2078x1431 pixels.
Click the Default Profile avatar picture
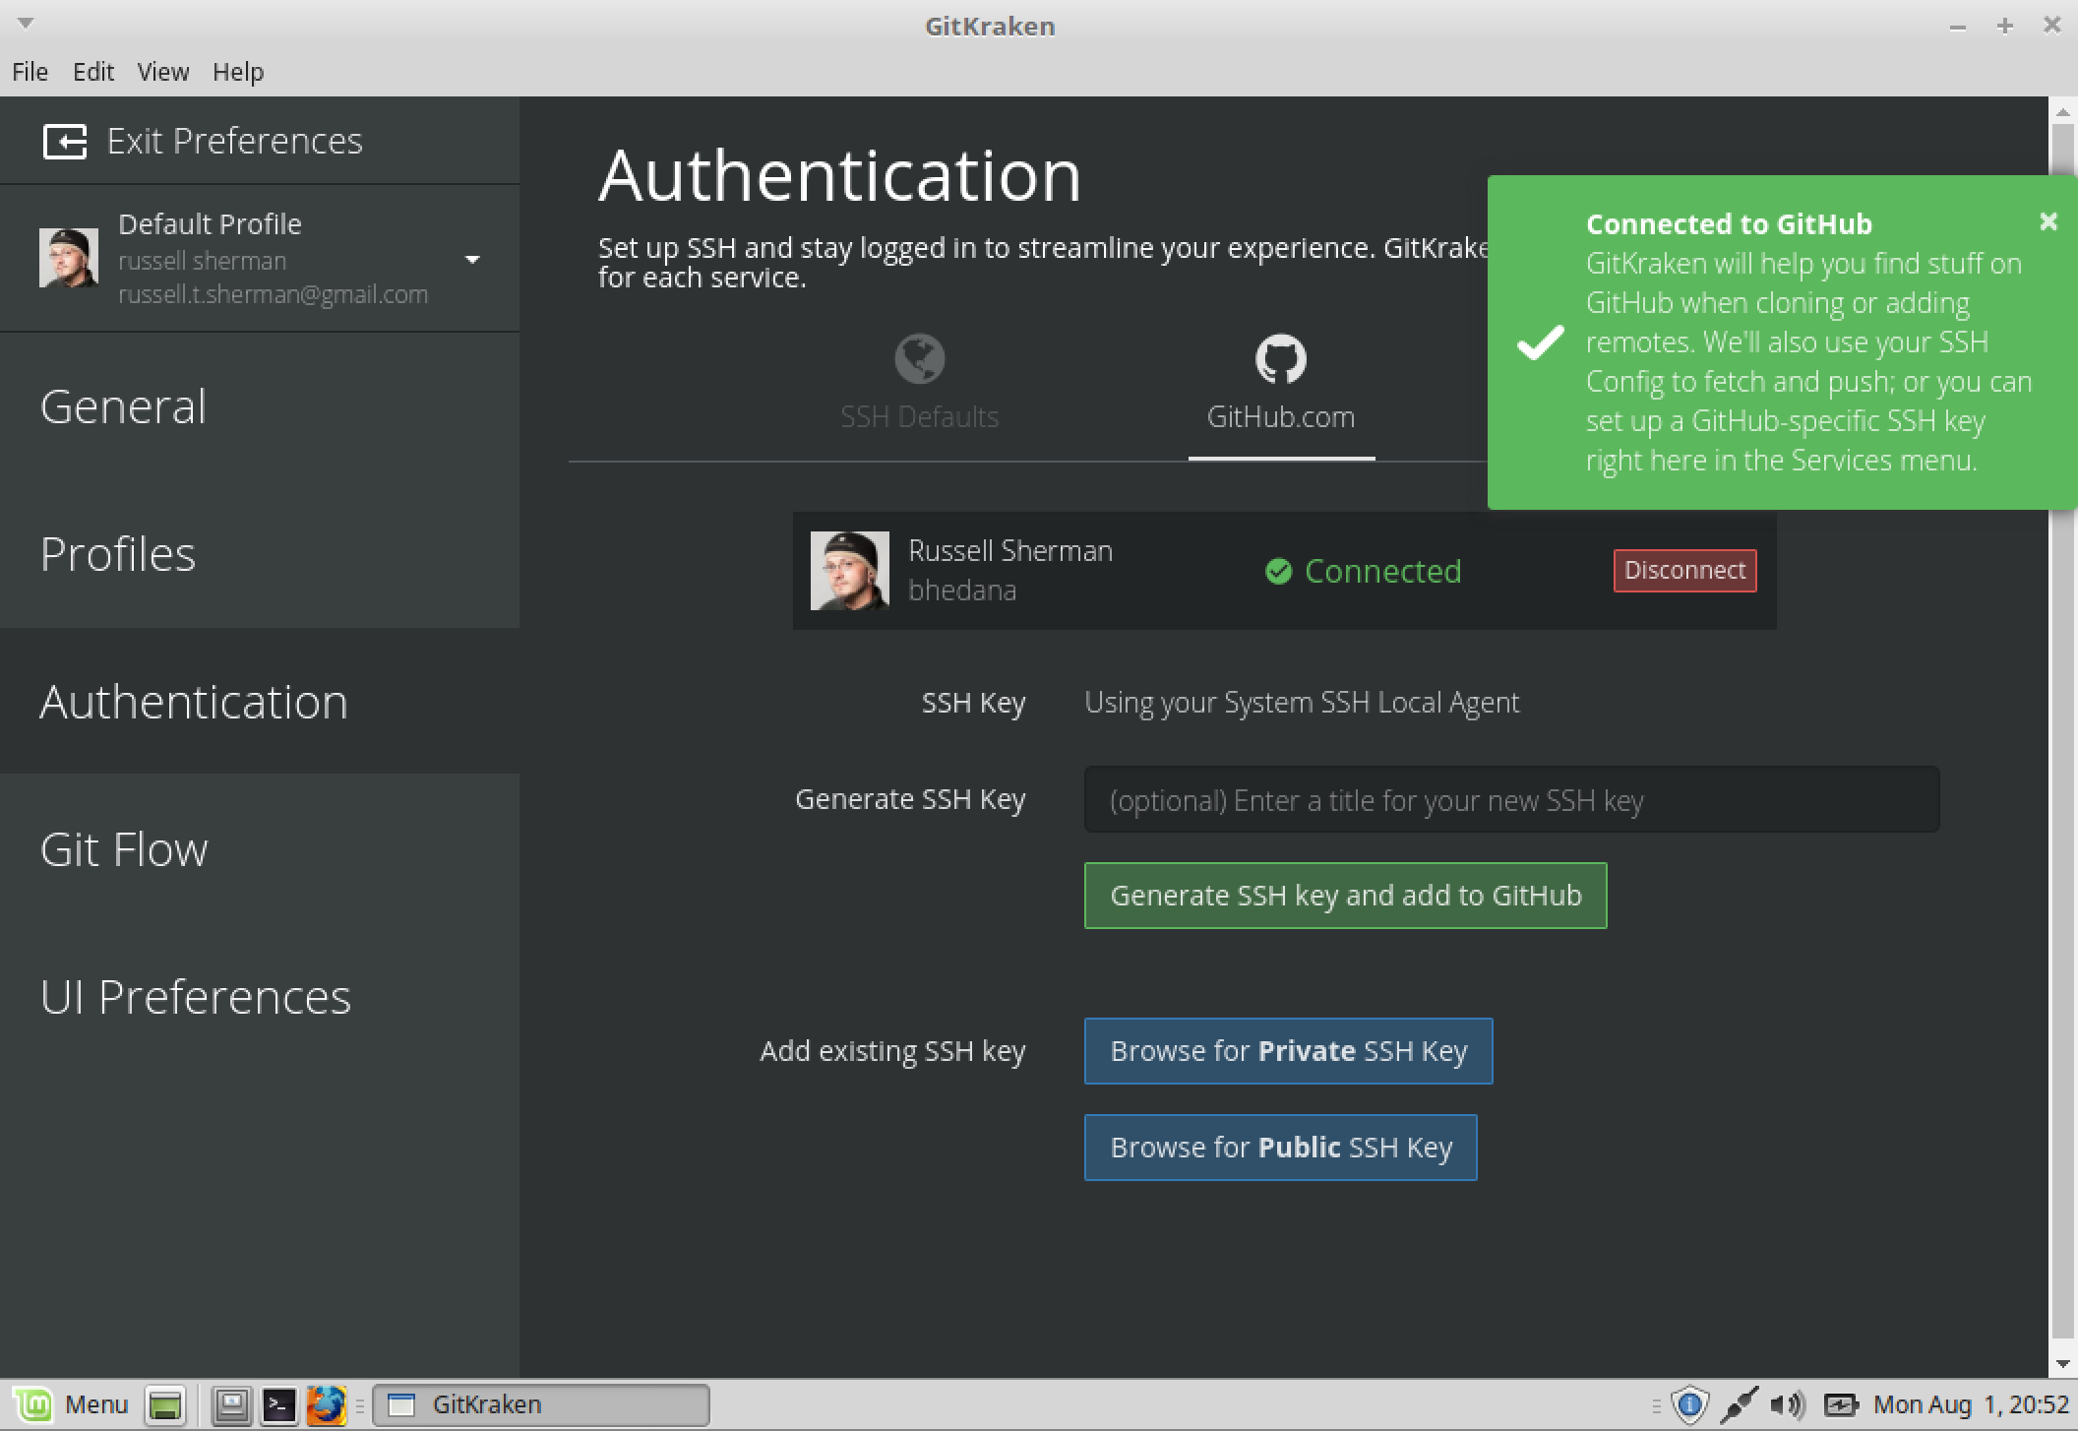tap(69, 258)
